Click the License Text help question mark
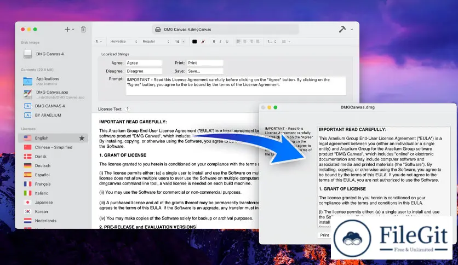 127,109
